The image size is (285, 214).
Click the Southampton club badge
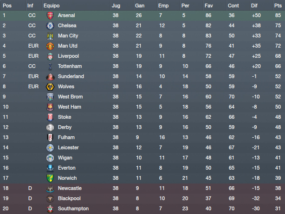pyautogui.click(x=50, y=209)
